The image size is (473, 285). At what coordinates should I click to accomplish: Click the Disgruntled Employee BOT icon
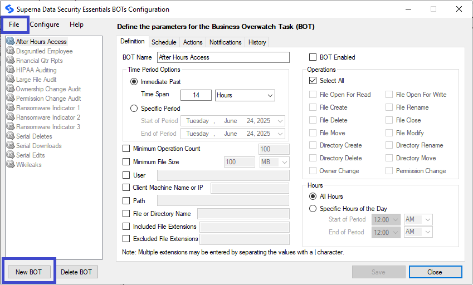11,51
